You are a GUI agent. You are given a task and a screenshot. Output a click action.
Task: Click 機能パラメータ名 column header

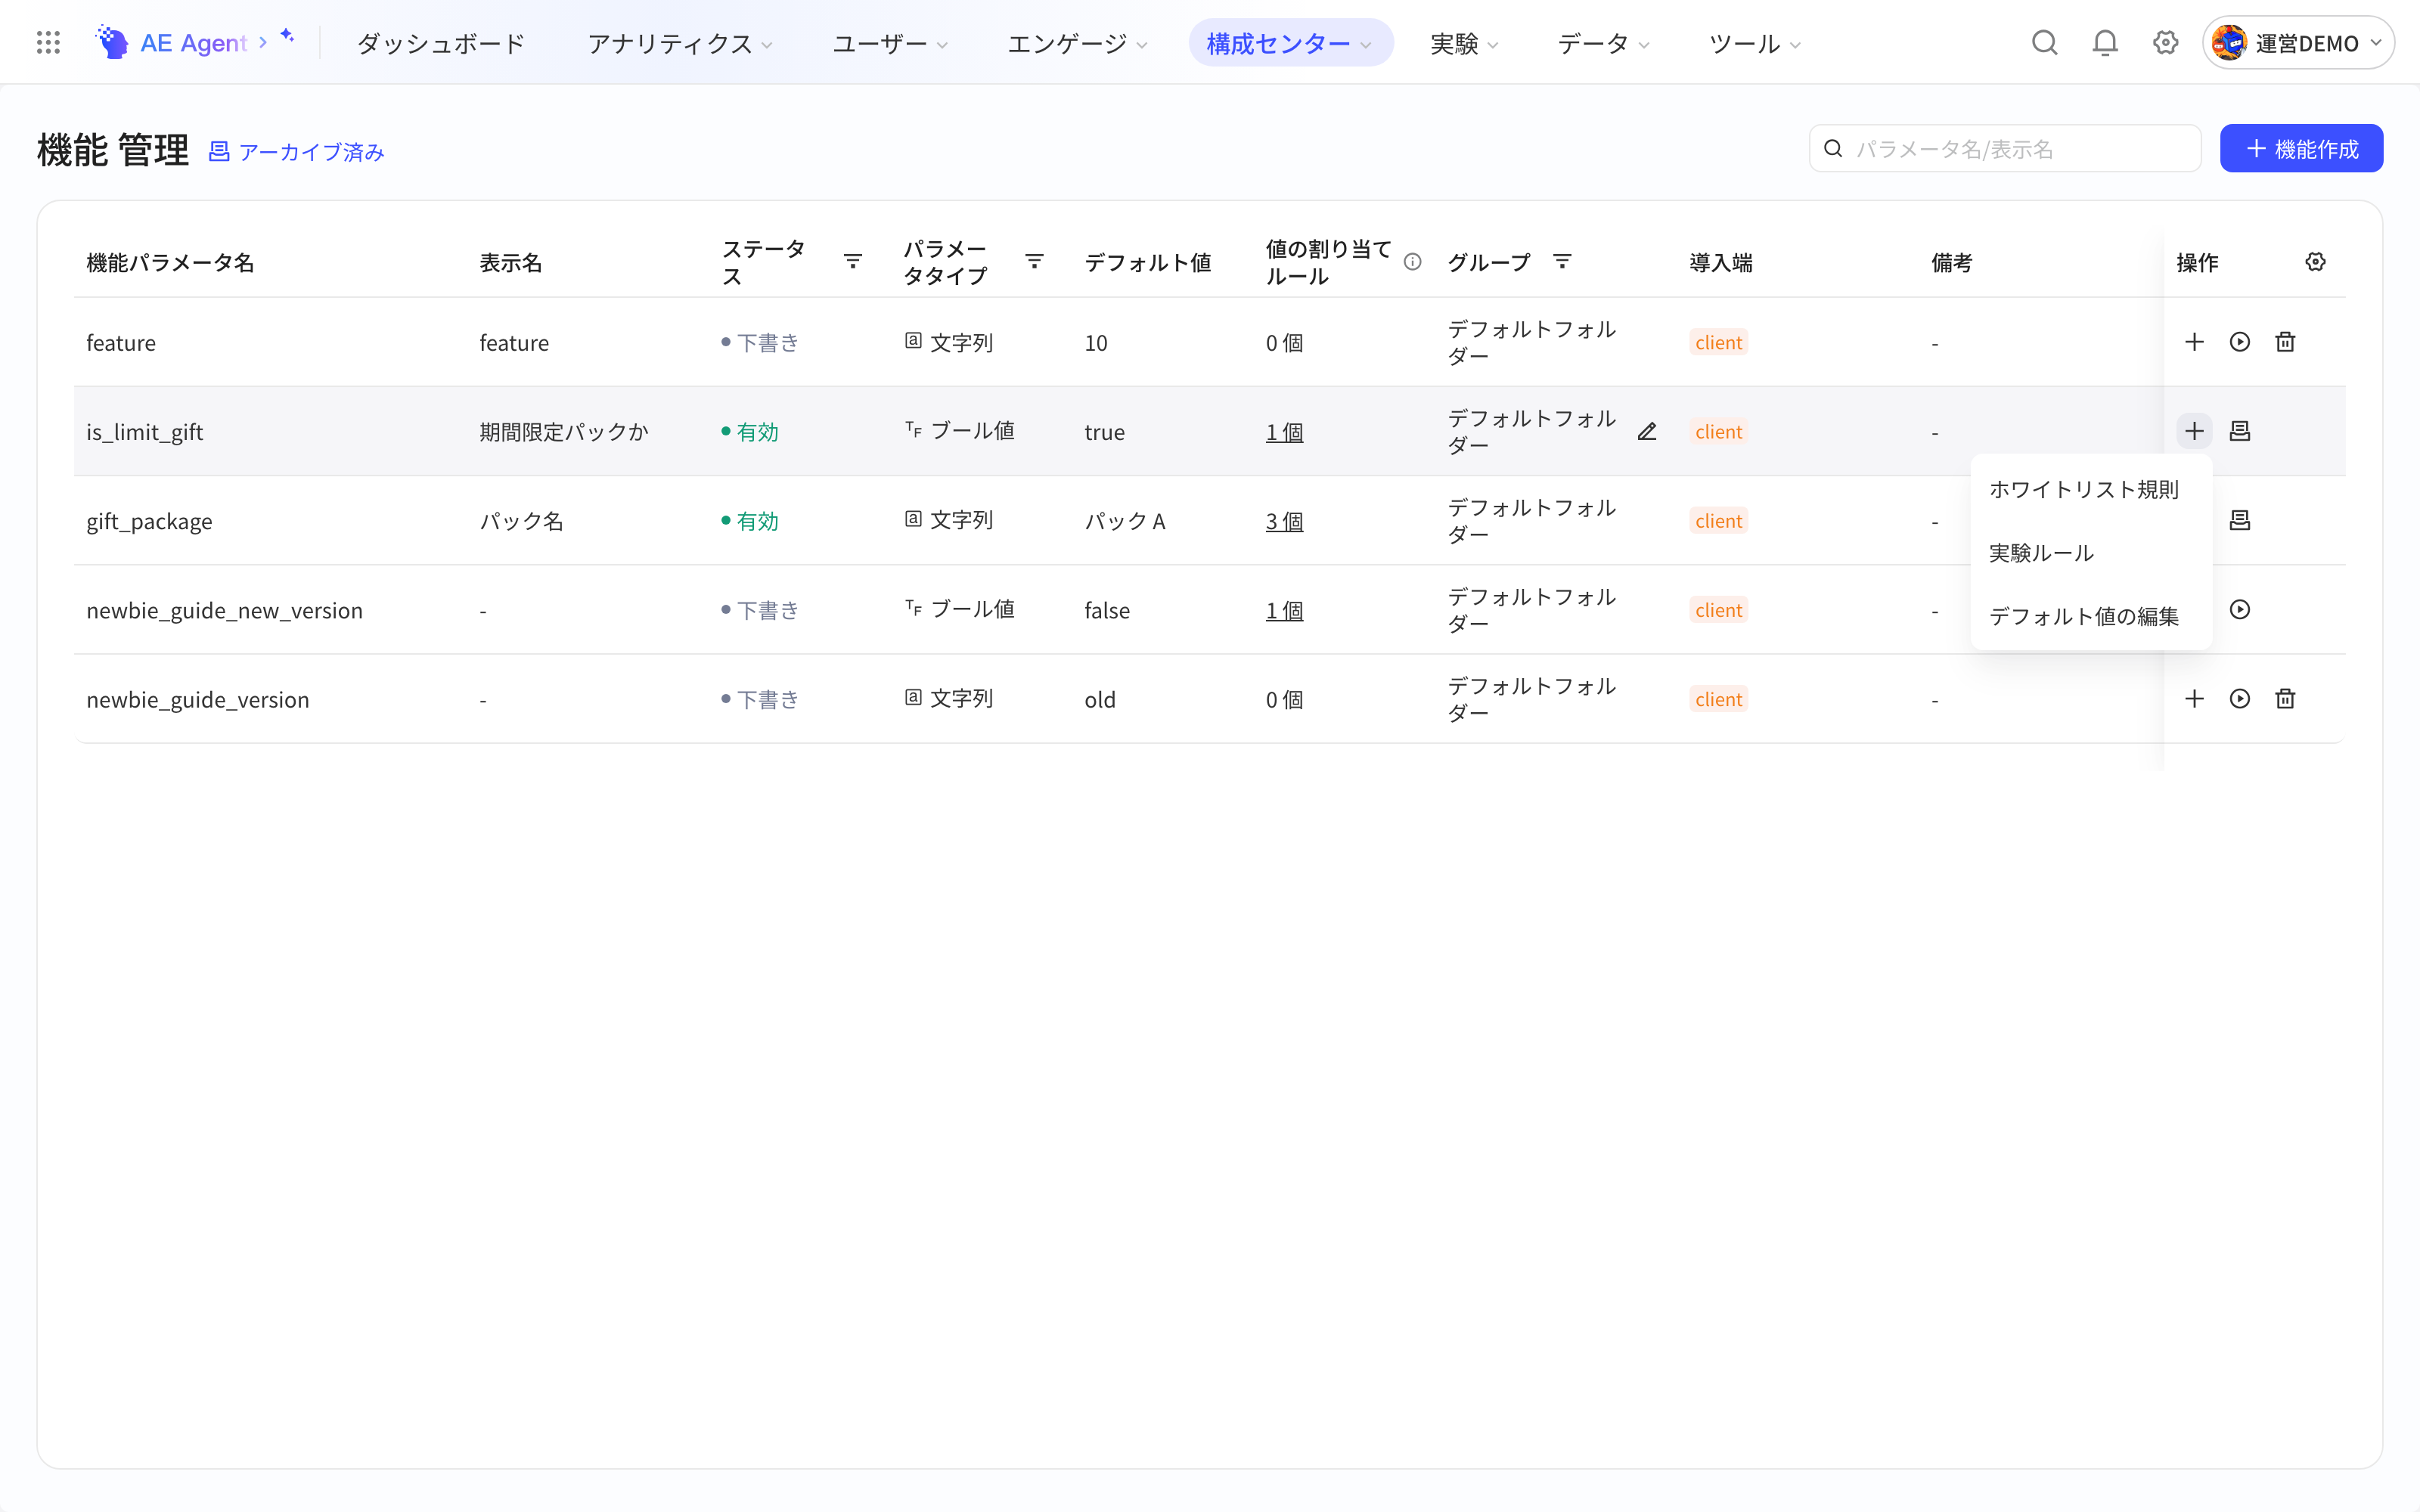[x=170, y=262]
